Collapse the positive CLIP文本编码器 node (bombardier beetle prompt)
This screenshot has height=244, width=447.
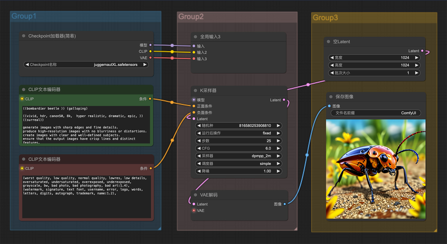pyautogui.click(x=24, y=89)
